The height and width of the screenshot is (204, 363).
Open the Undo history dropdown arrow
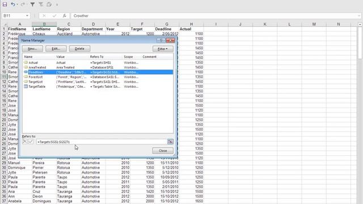[x=18, y=5]
